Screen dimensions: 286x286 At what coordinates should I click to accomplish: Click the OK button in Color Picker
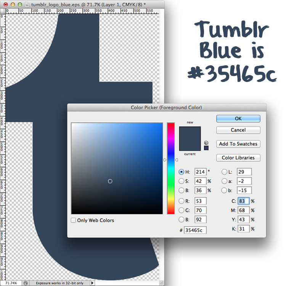tap(238, 119)
